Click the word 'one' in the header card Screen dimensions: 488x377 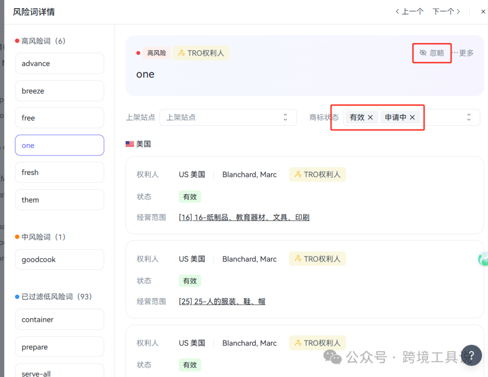click(x=145, y=75)
